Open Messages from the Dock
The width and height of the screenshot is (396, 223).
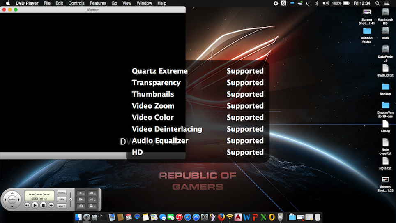[162, 217]
